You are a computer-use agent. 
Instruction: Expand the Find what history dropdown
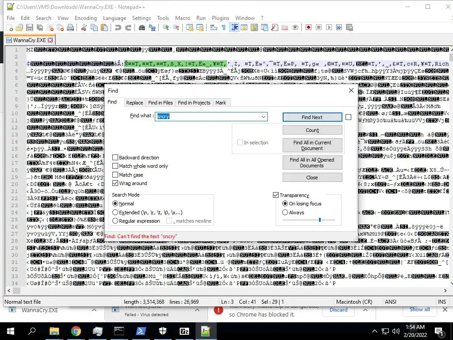[x=264, y=116]
